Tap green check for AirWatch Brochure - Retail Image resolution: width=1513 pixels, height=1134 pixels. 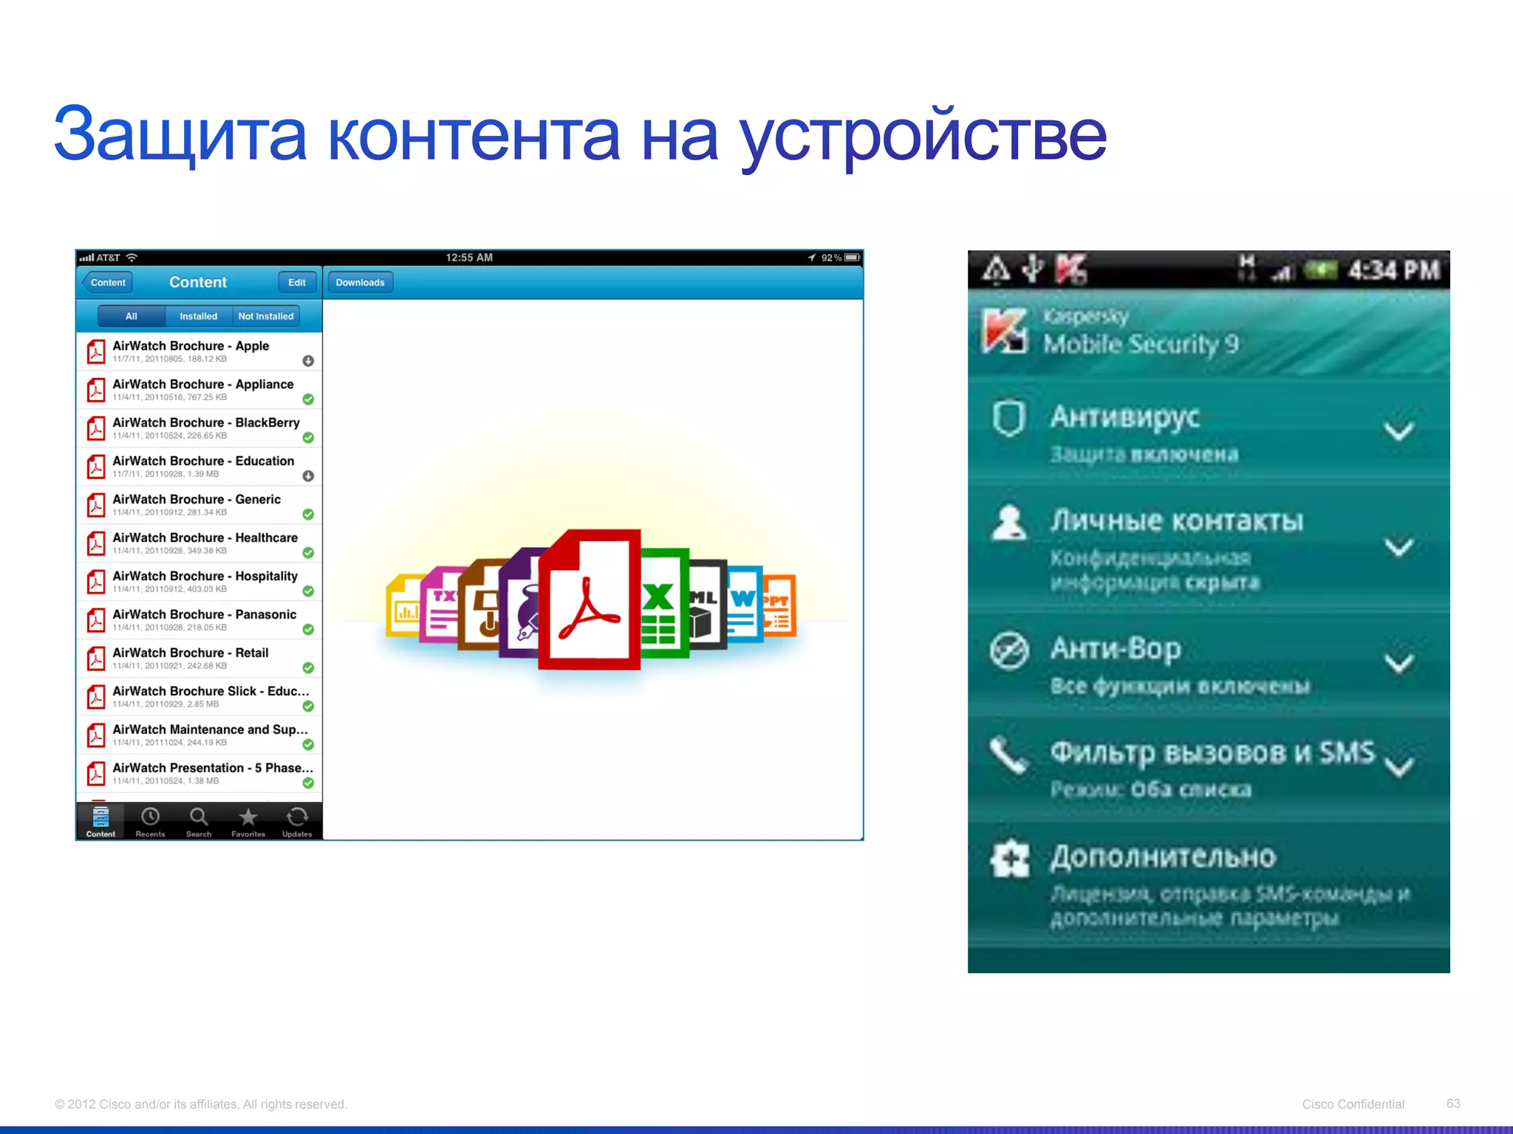point(308,668)
